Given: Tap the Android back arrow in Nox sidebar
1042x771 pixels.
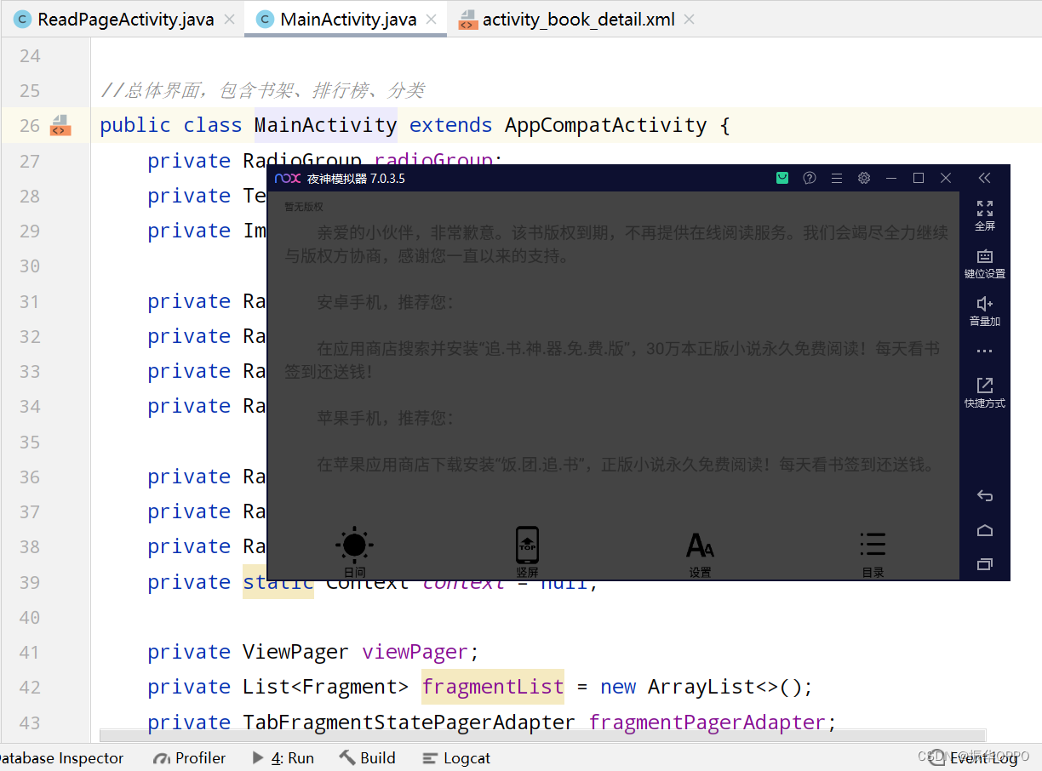Looking at the screenshot, I should click(985, 495).
